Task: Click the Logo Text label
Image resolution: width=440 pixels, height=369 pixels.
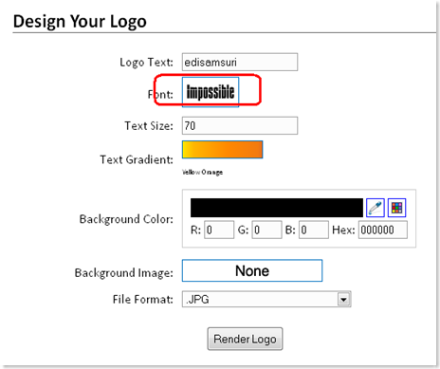Action: (146, 63)
